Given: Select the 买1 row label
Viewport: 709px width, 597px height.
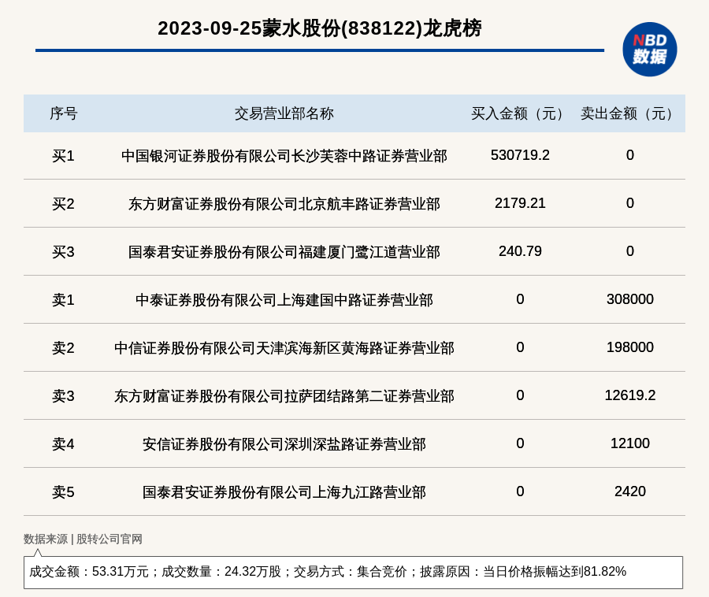Looking at the screenshot, I should click(63, 156).
